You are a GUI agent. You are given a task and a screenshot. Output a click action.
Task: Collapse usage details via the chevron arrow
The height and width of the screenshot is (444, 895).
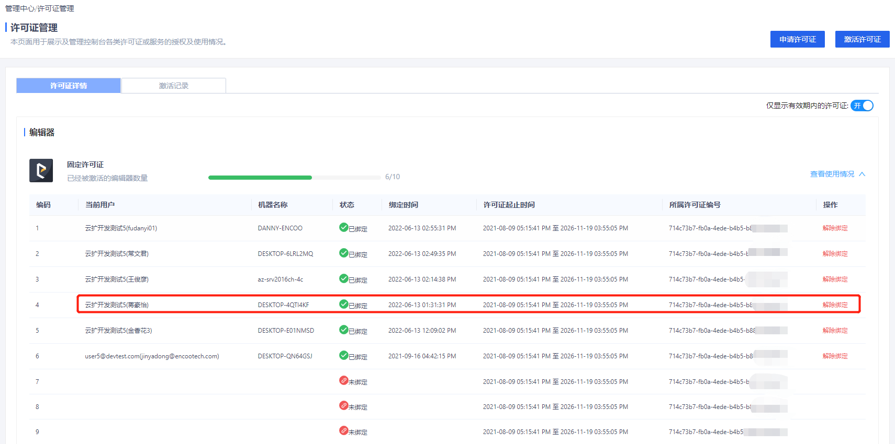coord(862,174)
